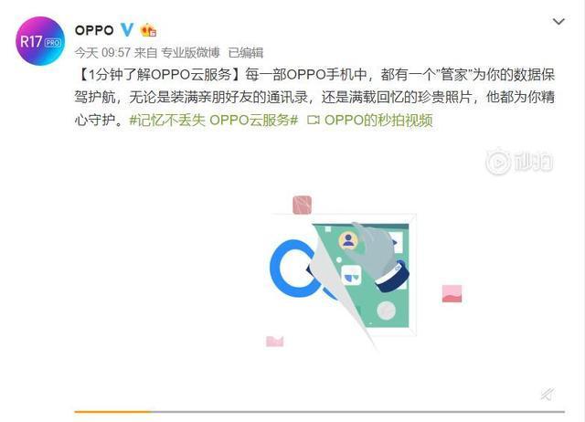Click the gloved hand in the video
Viewport: 585px width, 422px height.
point(377,256)
